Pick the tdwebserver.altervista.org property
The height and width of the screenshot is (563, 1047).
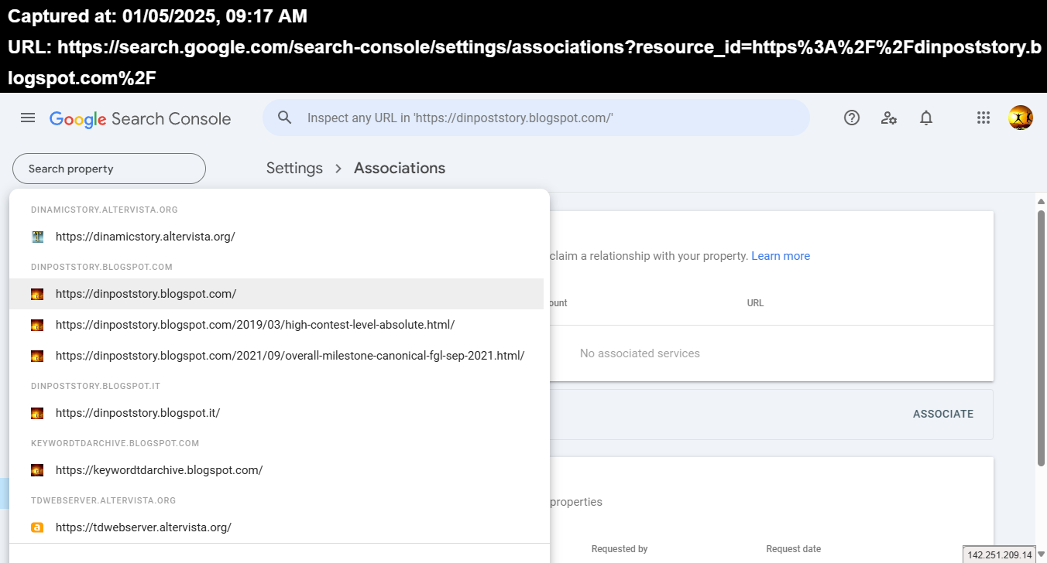coord(143,527)
